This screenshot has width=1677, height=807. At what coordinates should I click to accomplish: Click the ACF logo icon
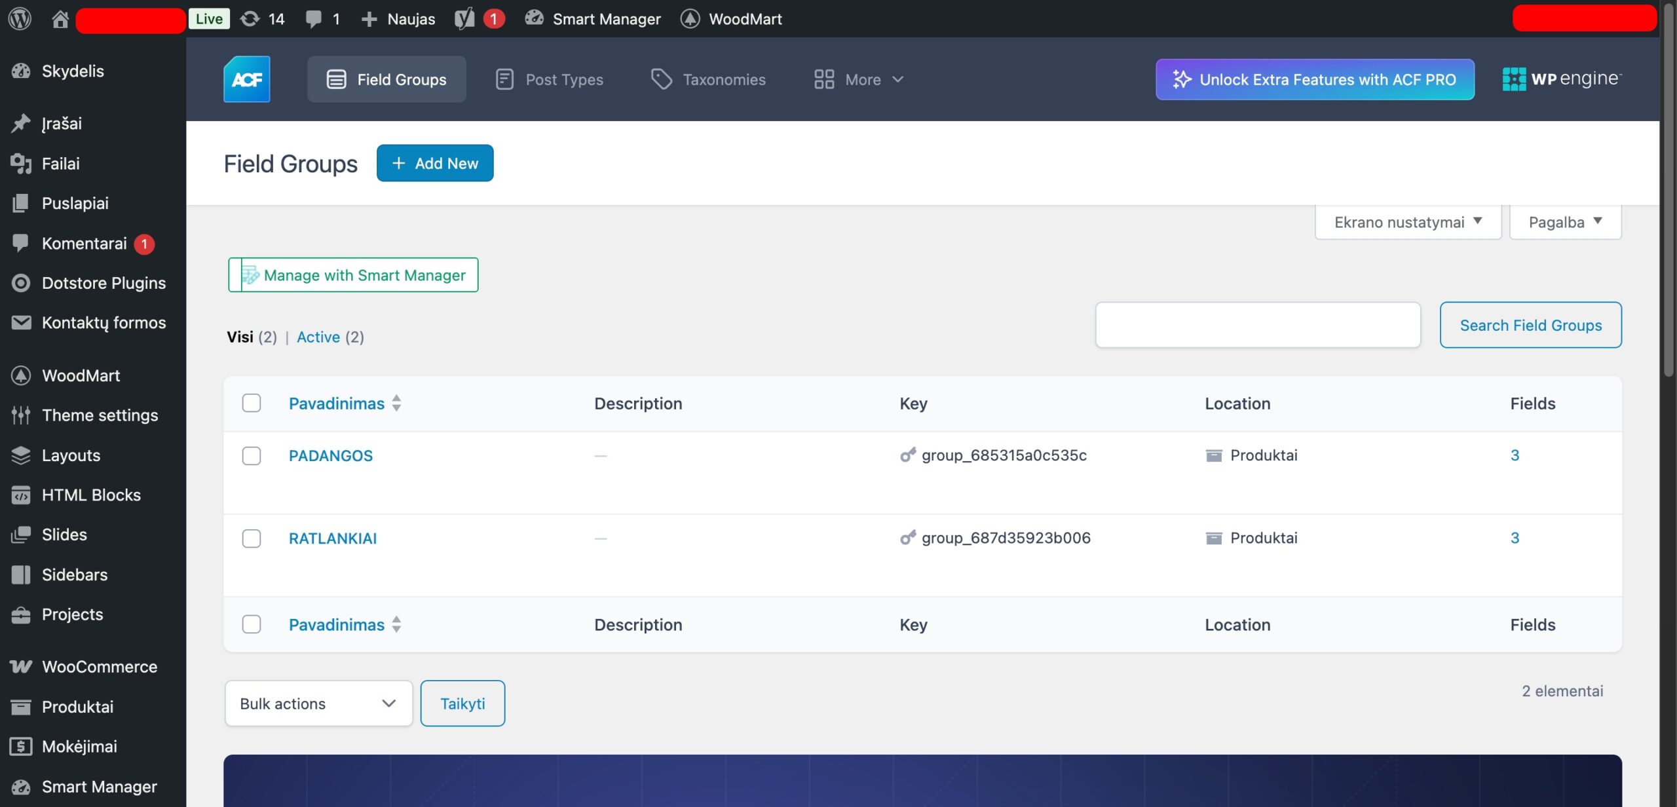pos(246,79)
